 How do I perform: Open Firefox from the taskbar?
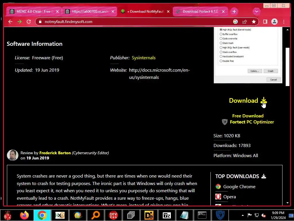pyautogui.click(x=24, y=215)
